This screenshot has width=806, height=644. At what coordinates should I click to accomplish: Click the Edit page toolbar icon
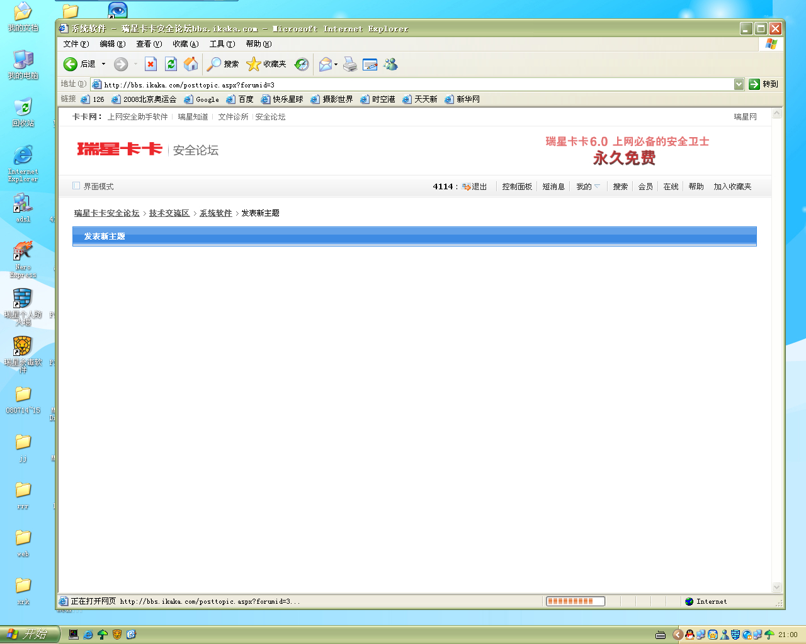click(370, 64)
